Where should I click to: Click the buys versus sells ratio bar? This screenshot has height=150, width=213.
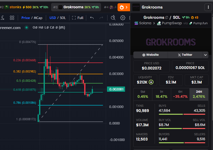182,114
